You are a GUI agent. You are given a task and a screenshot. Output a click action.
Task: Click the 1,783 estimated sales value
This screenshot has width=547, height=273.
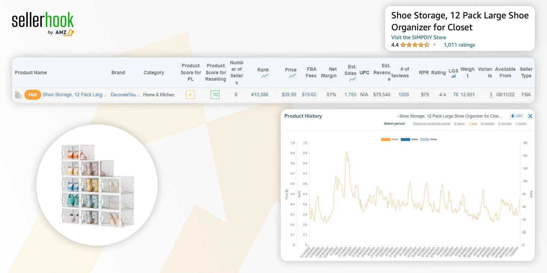350,95
